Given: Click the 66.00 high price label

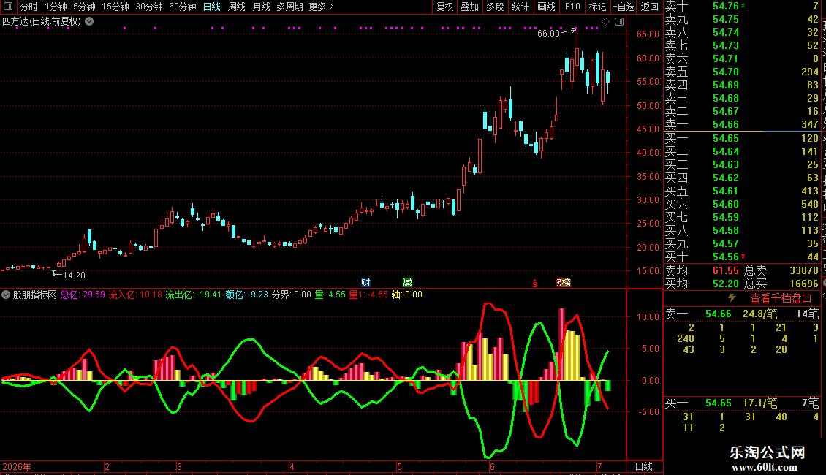Looking at the screenshot, I should [x=548, y=33].
